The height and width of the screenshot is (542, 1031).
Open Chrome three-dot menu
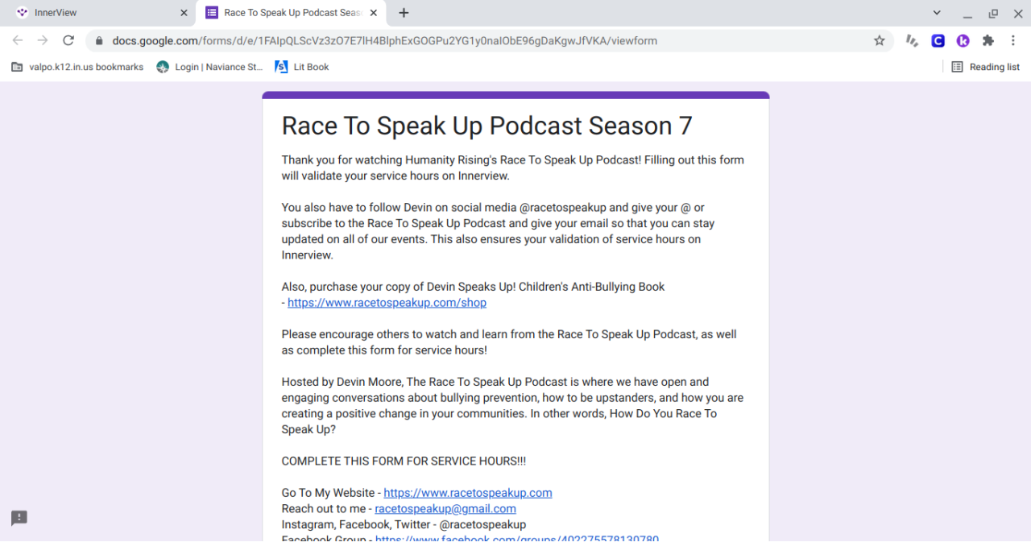1013,40
